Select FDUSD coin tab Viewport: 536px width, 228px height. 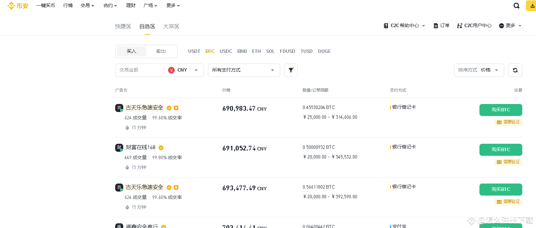[288, 51]
